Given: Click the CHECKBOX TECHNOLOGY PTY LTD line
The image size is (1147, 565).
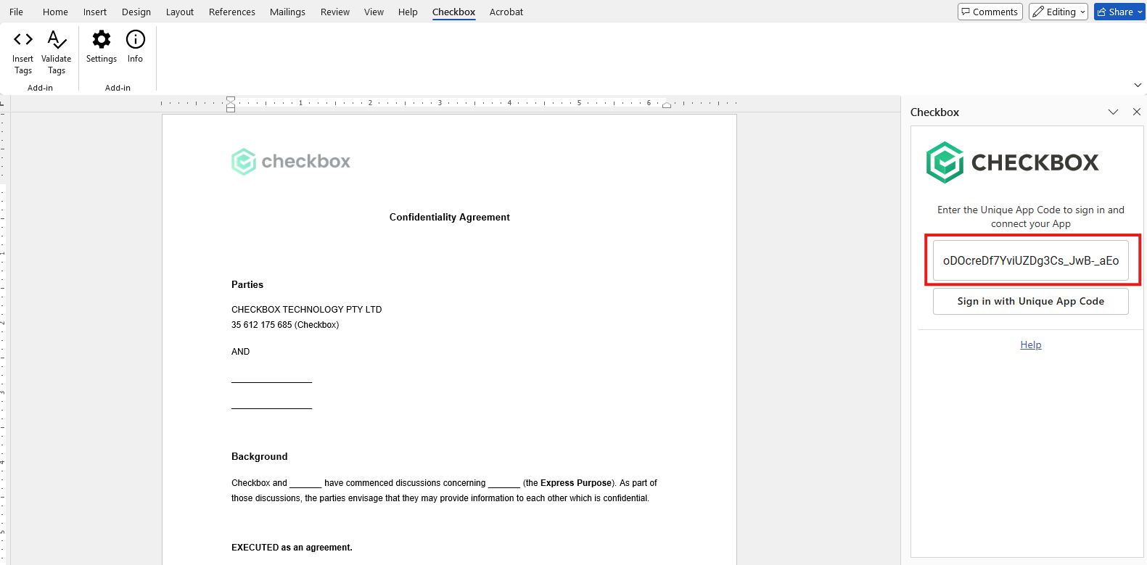Looking at the screenshot, I should [x=307, y=310].
